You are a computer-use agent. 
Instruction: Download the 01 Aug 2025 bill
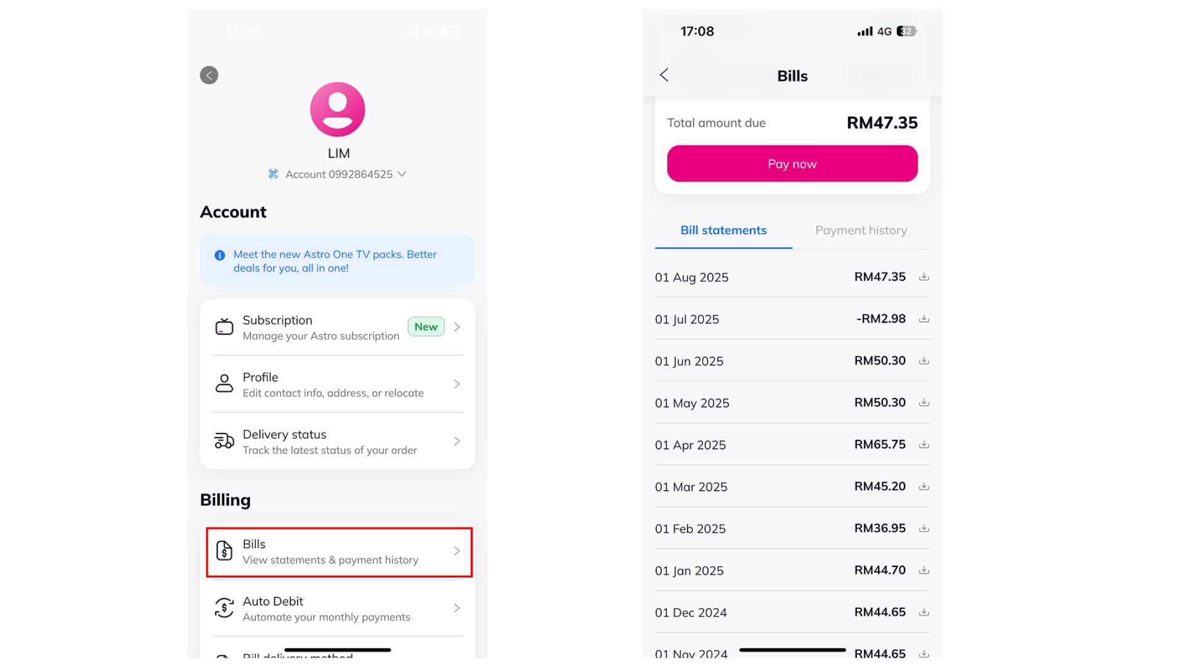[924, 277]
